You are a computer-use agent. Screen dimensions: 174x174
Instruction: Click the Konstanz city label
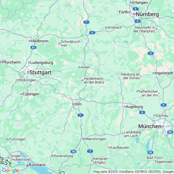tap(37, 165)
